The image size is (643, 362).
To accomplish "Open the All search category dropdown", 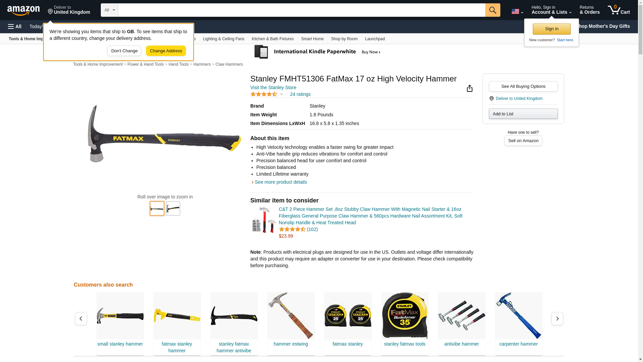I will [x=109, y=10].
